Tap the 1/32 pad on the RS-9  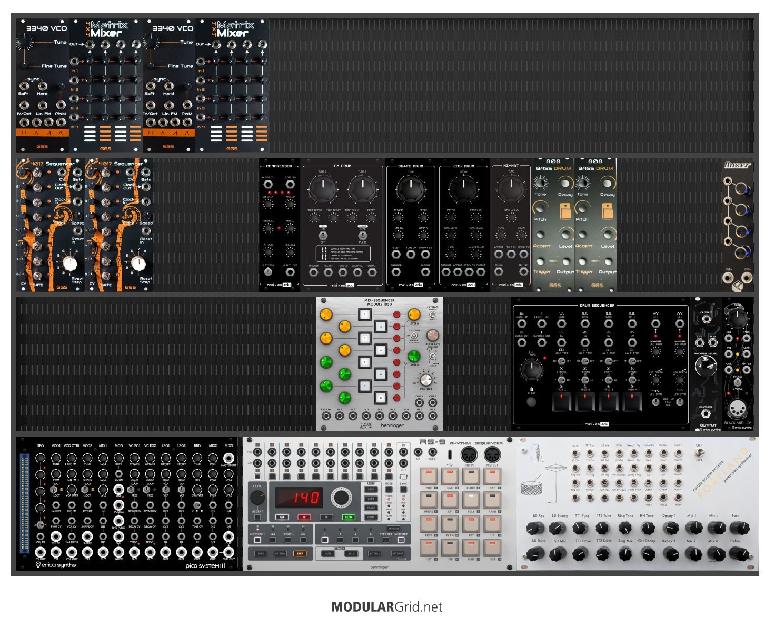[492, 548]
